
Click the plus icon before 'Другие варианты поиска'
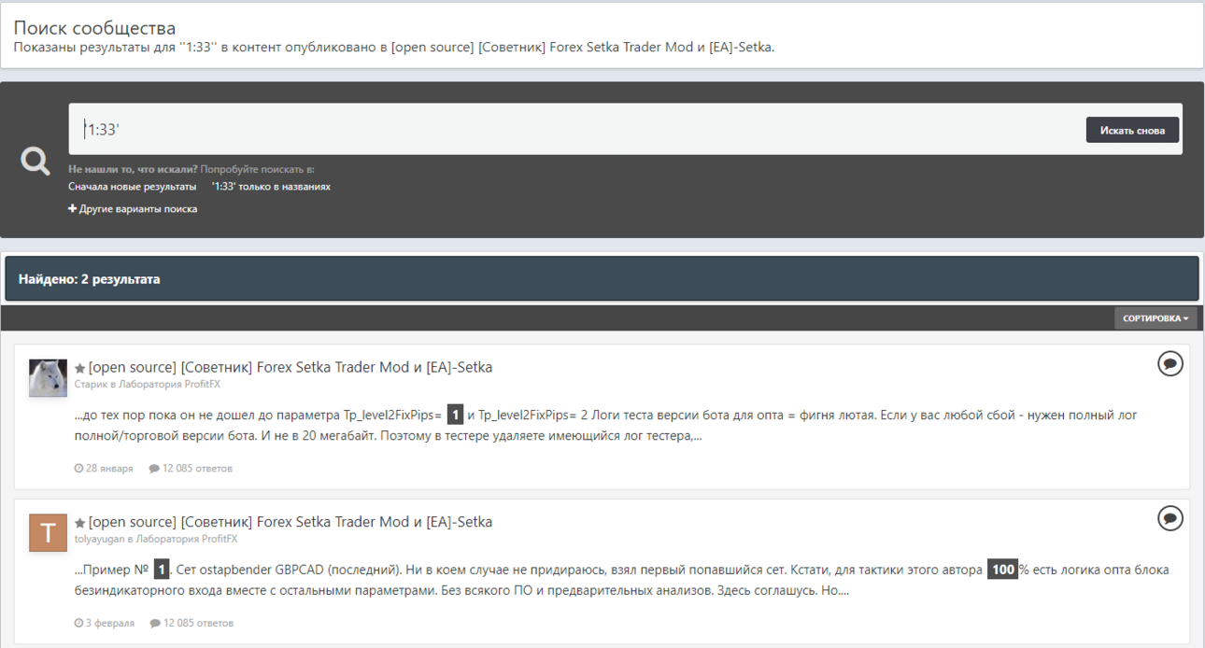pyautogui.click(x=72, y=209)
